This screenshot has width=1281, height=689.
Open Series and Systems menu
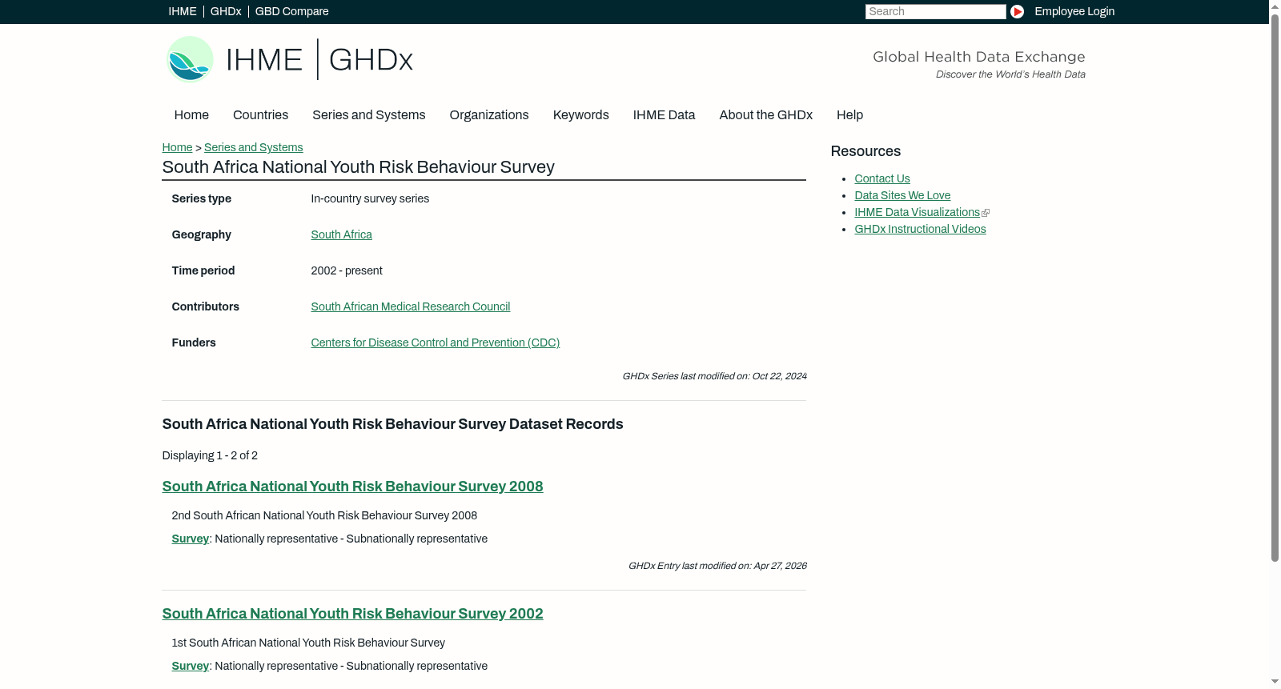point(368,115)
